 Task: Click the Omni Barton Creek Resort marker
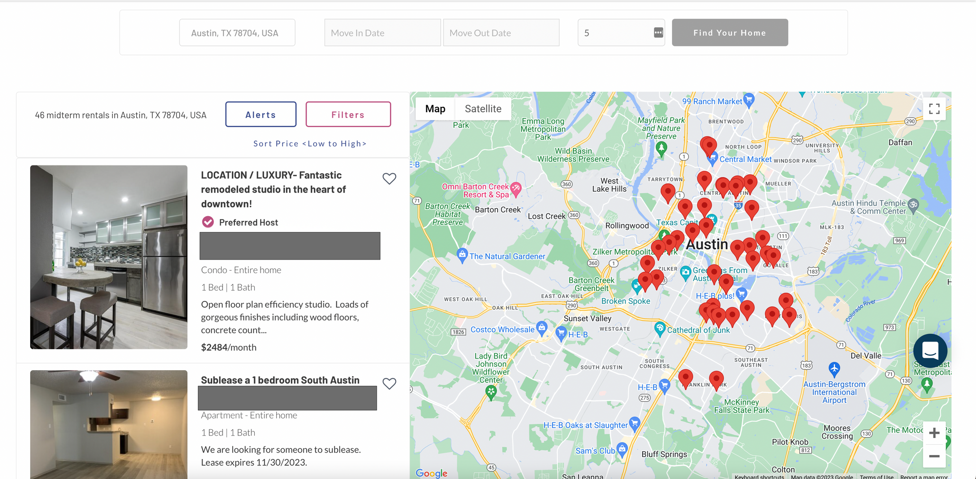point(516,189)
